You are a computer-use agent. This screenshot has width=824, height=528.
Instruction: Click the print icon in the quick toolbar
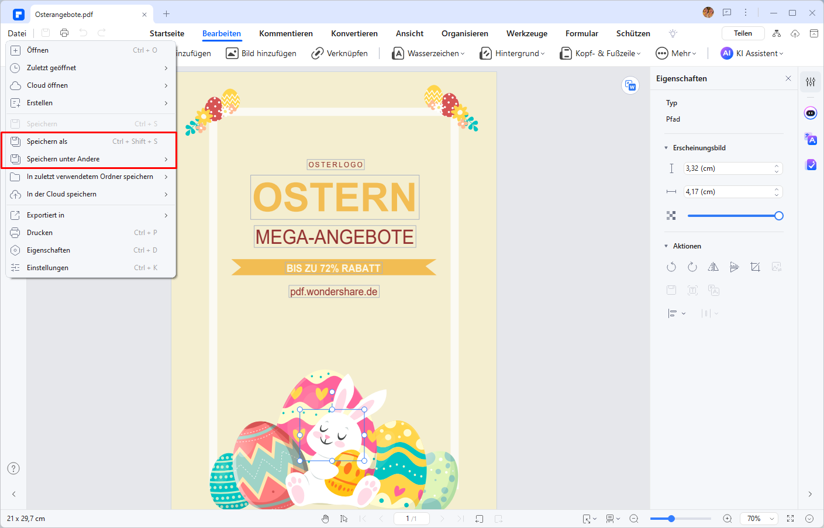pyautogui.click(x=64, y=33)
